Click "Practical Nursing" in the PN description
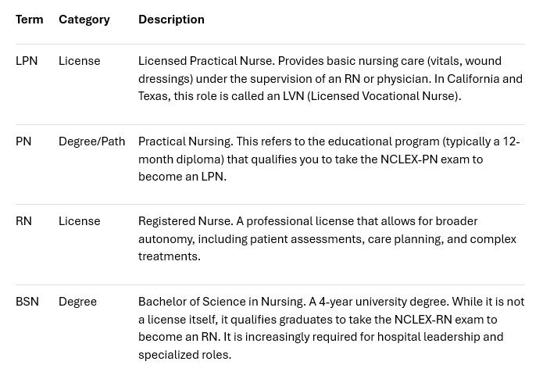The height and width of the screenshot is (365, 550). [x=184, y=141]
